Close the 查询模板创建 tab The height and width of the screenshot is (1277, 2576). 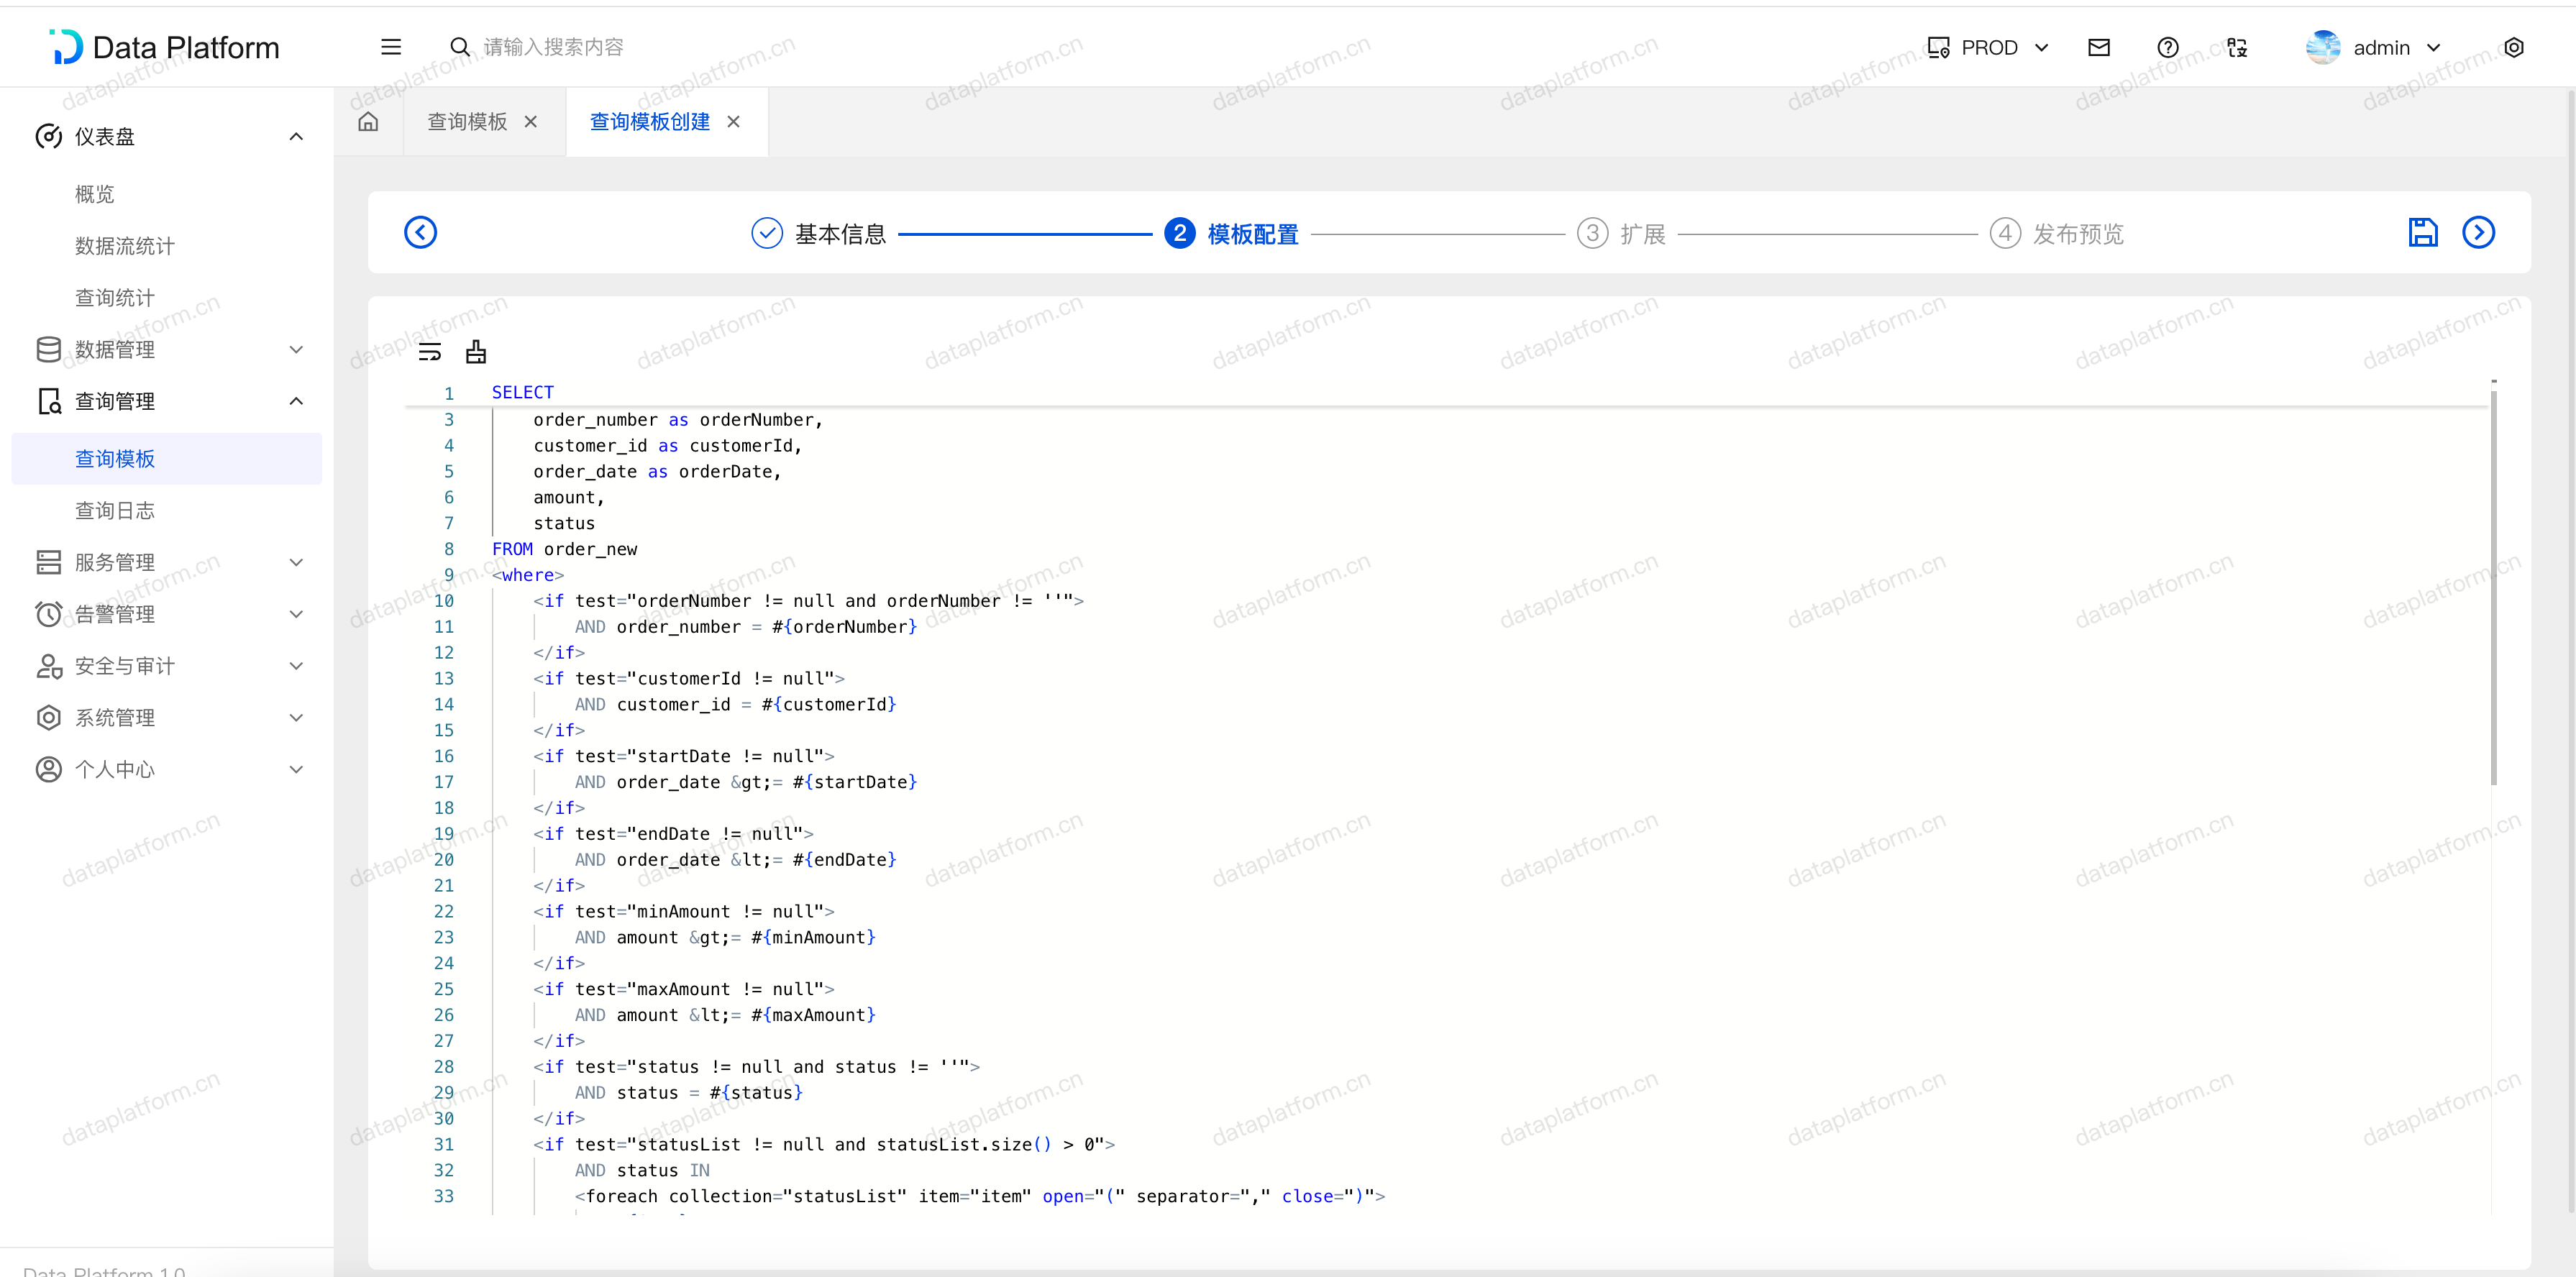pyautogui.click(x=733, y=122)
